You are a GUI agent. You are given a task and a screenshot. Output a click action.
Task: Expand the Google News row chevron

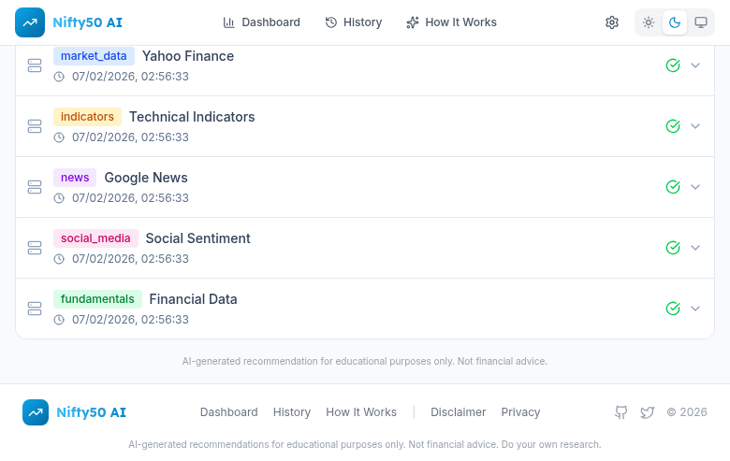point(695,187)
